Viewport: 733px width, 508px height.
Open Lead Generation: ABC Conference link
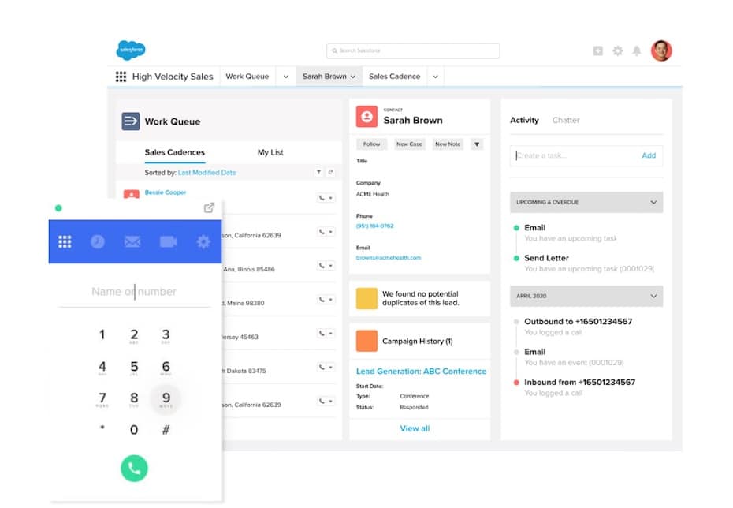421,371
